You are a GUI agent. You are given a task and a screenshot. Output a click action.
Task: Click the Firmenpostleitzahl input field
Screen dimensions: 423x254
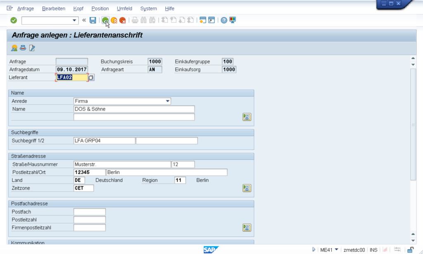coord(90,228)
